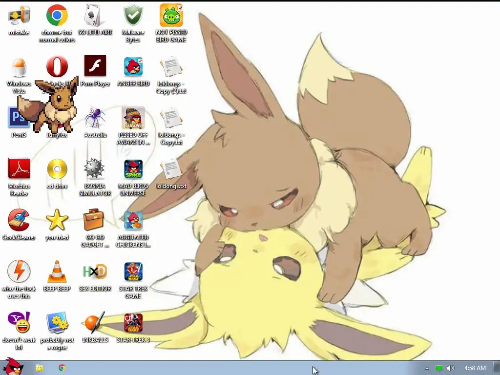Open 'NOT PISSED BIRD GAME' icon

point(171,15)
